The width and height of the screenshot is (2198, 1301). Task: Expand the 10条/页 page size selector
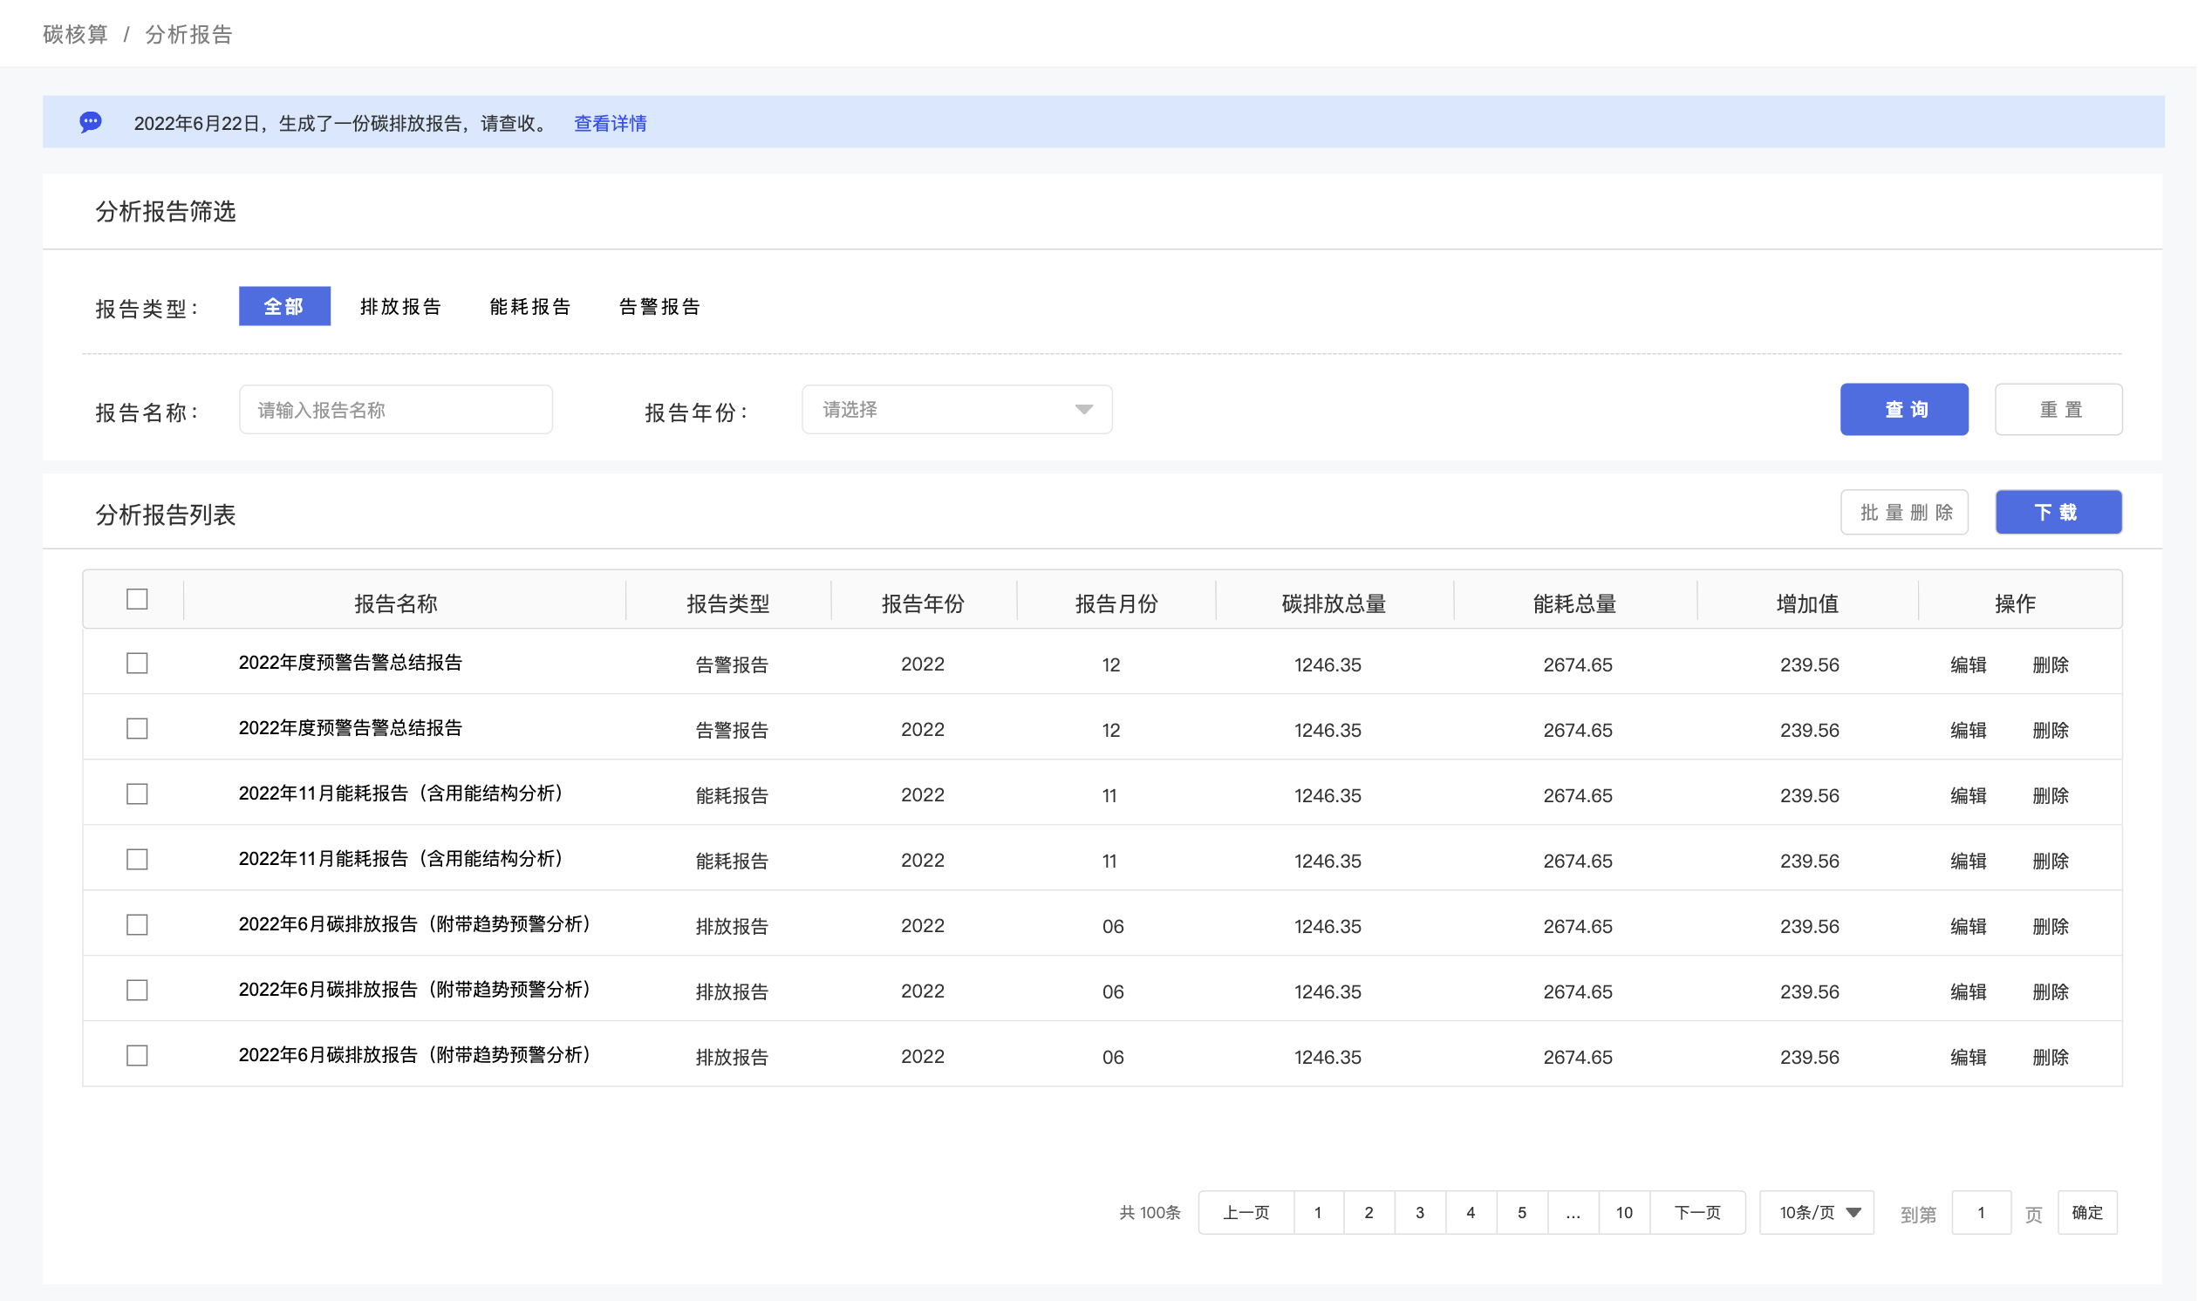1817,1212
